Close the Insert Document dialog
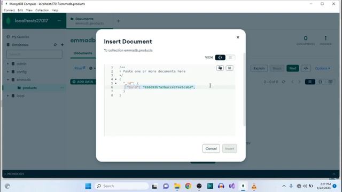This screenshot has width=342, height=192. [x=238, y=37]
